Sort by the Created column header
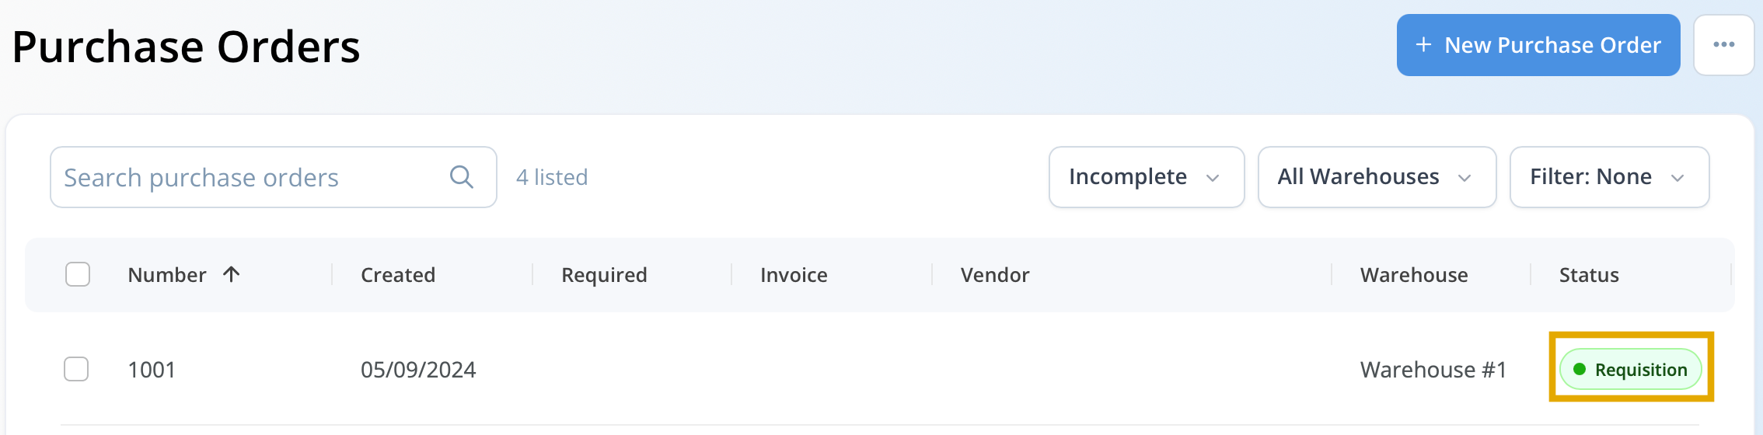 [398, 275]
